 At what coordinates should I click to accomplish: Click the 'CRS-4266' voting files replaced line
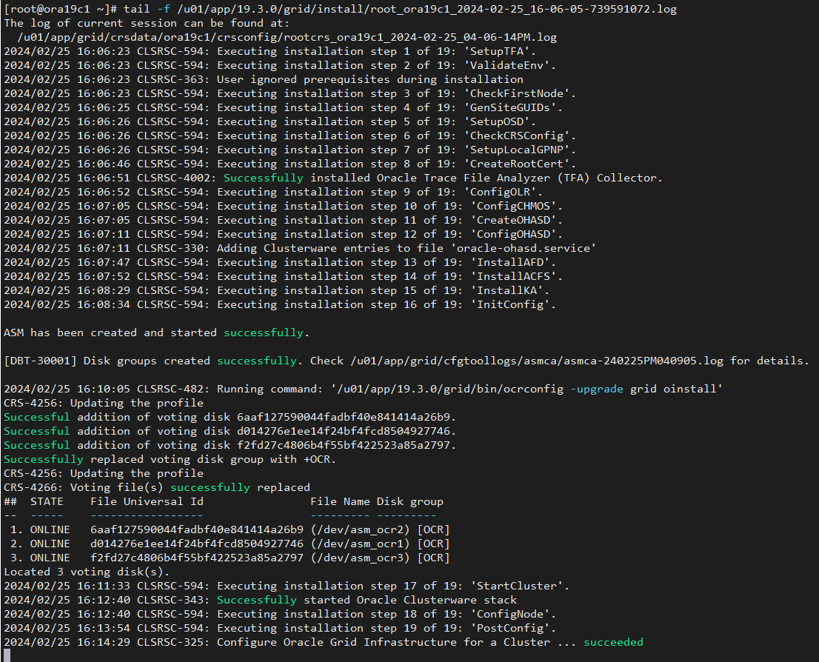pos(157,488)
